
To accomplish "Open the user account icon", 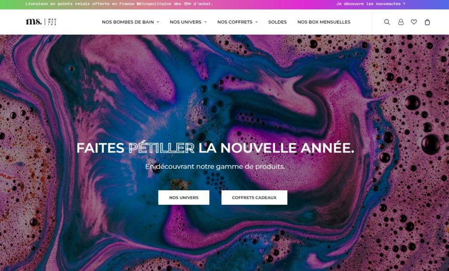I will pos(401,22).
